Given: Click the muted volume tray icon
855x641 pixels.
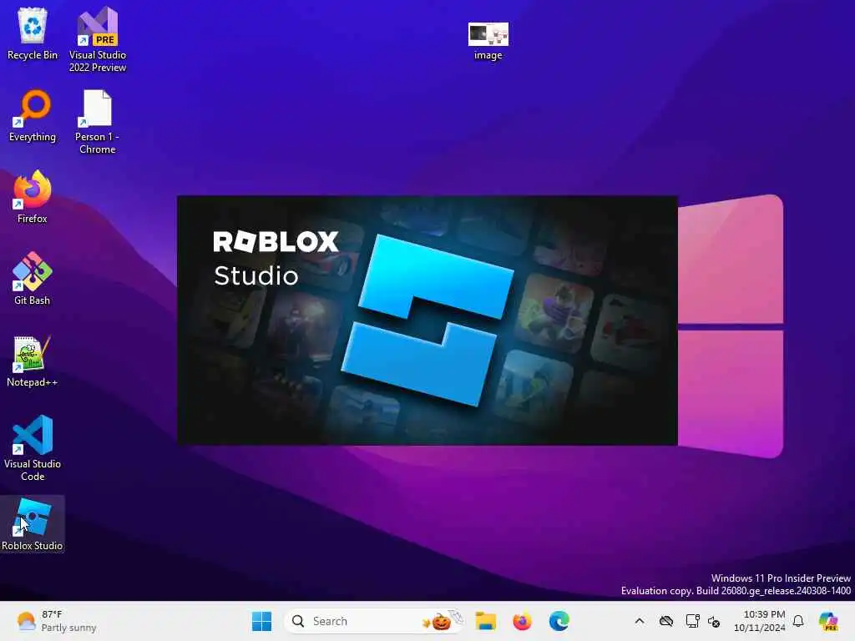Looking at the screenshot, I should click(714, 621).
